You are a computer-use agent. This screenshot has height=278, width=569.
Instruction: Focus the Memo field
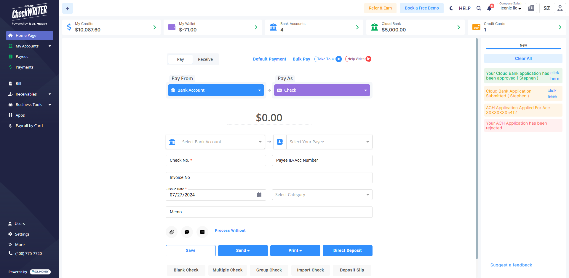[x=269, y=212]
